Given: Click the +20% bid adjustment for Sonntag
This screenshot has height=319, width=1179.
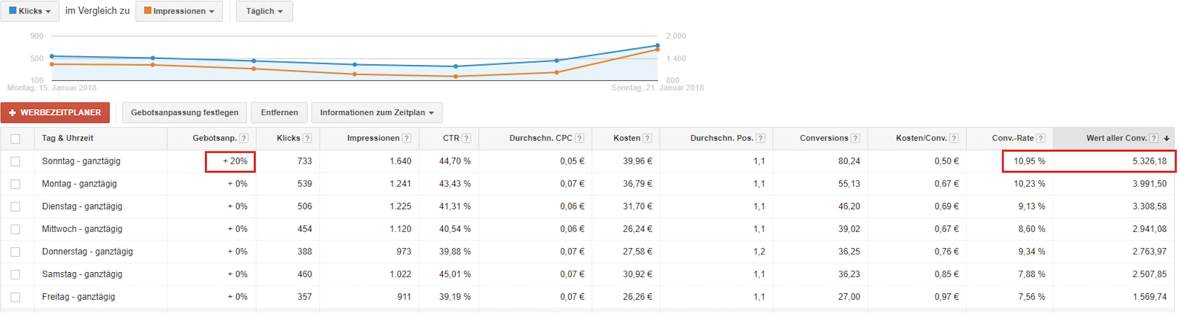Looking at the screenshot, I should [x=235, y=162].
